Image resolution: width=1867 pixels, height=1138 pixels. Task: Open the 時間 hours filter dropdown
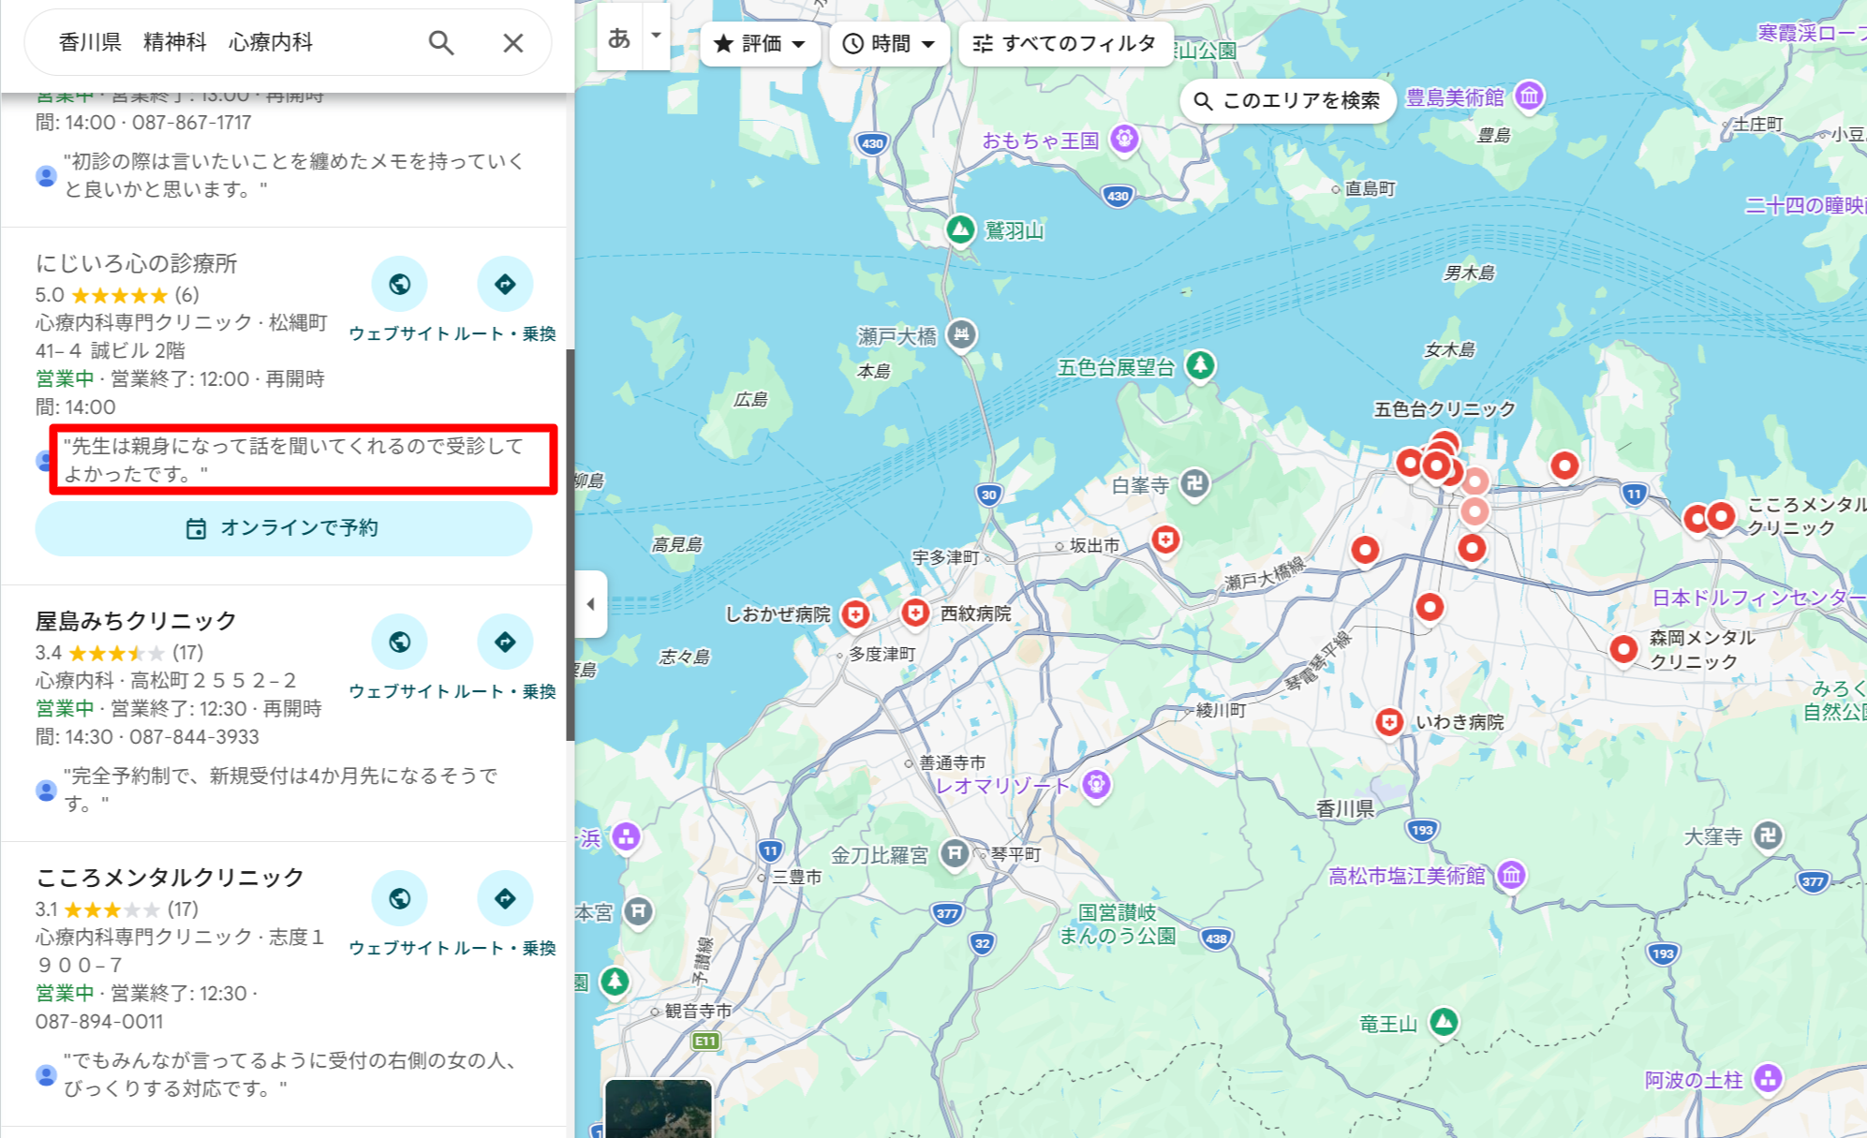889,44
